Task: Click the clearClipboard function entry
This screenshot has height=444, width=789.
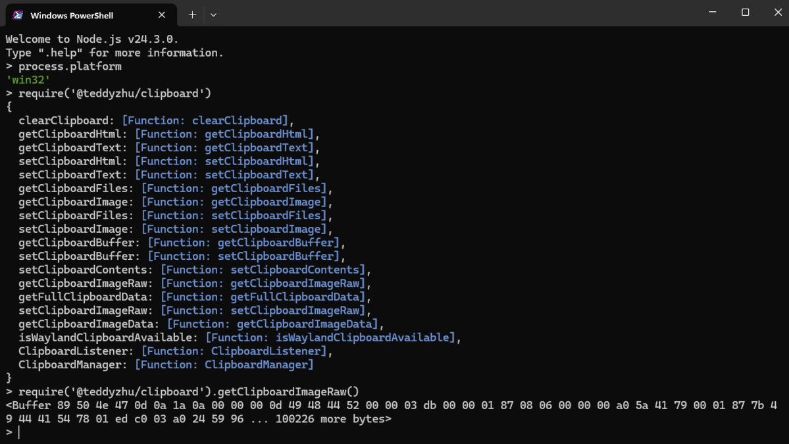Action: pyautogui.click(x=156, y=120)
